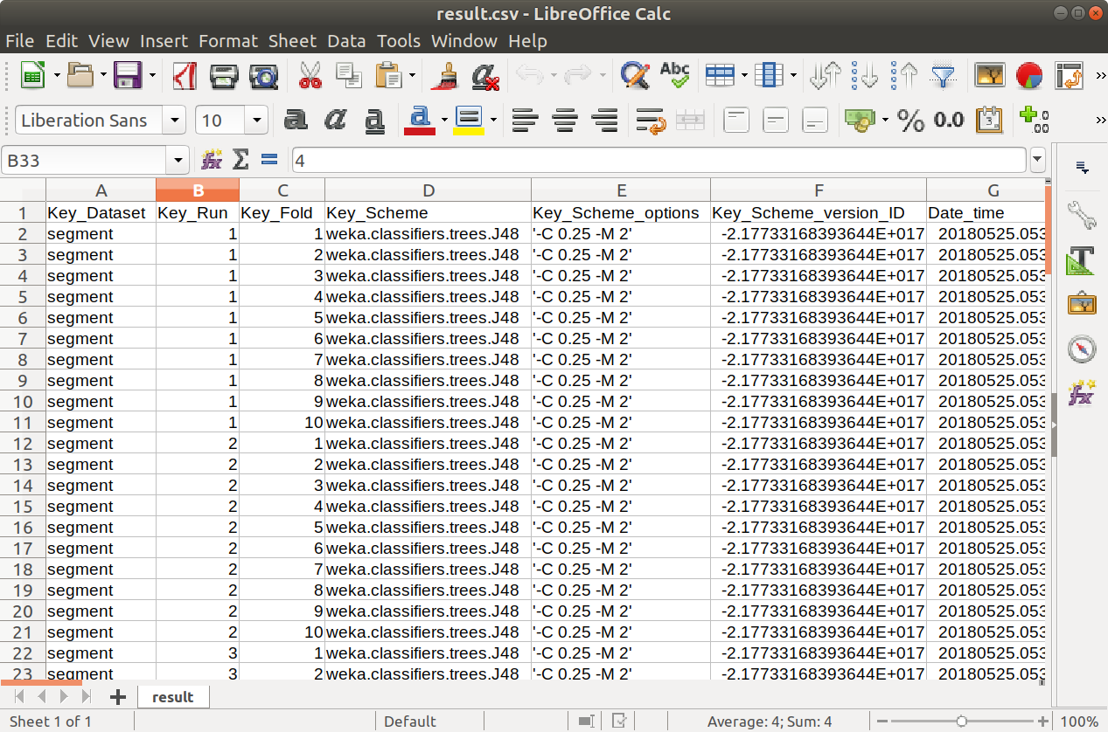Open Sidebar Properties wrench icon
The height and width of the screenshot is (732, 1108).
click(1082, 213)
